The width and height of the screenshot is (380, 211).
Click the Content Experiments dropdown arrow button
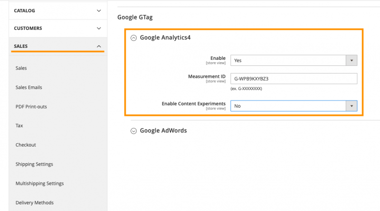351,106
